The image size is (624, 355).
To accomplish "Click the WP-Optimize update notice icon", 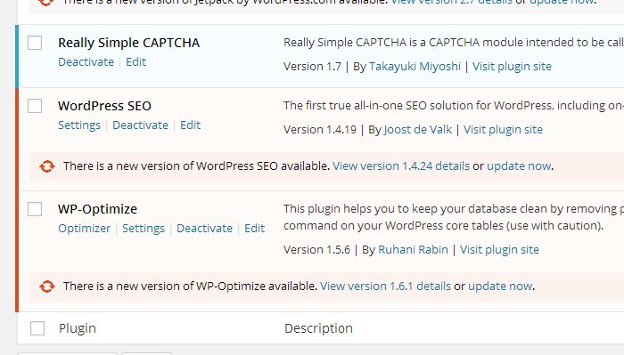I will (47, 286).
